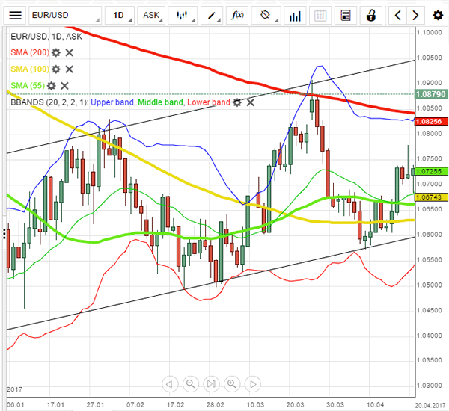Click the 1.08790 price line label

tap(431, 94)
